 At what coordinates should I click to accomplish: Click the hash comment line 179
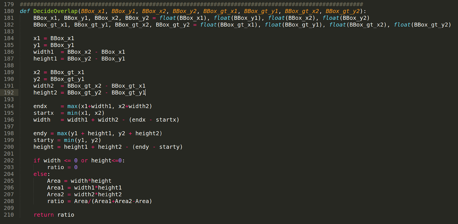tap(191, 4)
